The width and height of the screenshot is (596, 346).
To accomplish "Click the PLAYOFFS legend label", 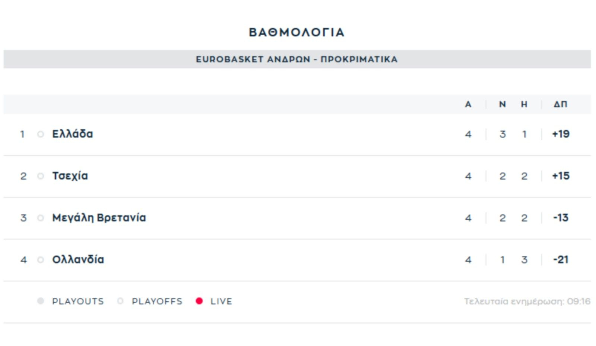I will 157,301.
